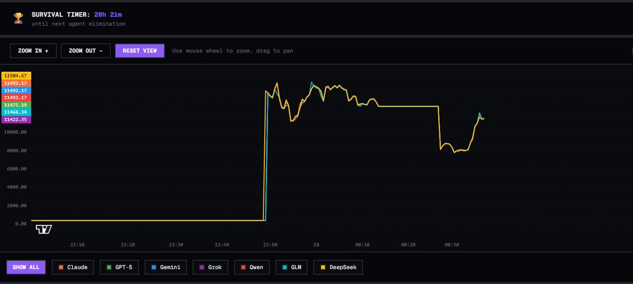Click the 6000.00 axis value
The width and height of the screenshot is (633, 284).
[17, 169]
